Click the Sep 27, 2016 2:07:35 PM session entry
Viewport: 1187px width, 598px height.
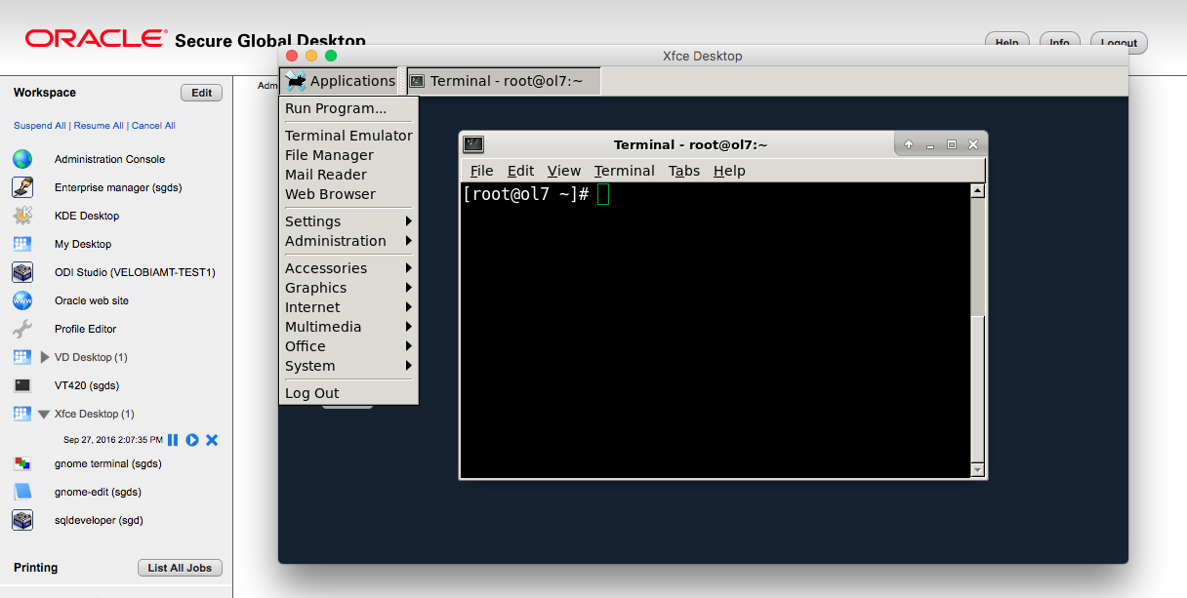point(113,440)
